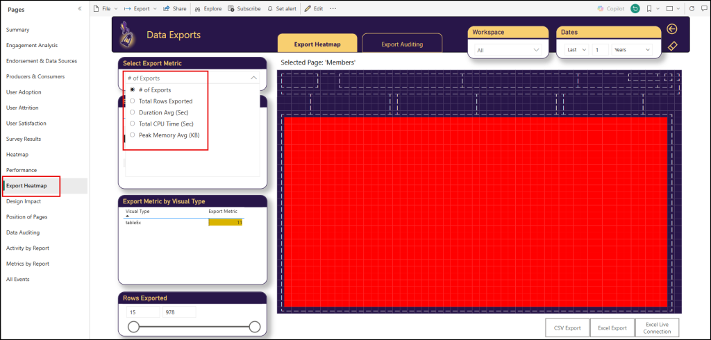
Task: Select the Duration Avg (Sec) radio option
Action: tap(133, 112)
